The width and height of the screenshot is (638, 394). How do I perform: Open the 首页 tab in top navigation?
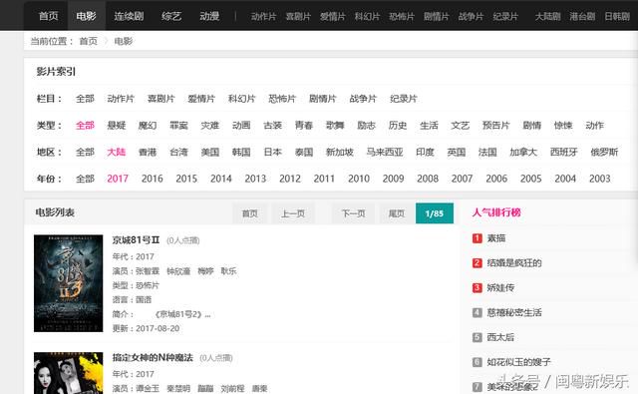49,16
